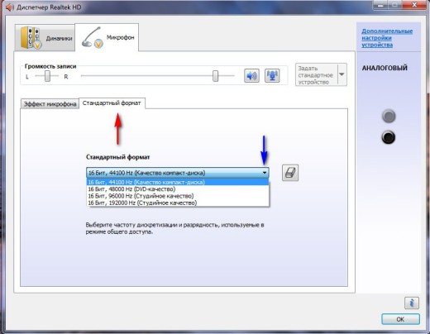The height and width of the screenshot is (334, 430).
Task: Select the Микрофон tab
Action: click(x=107, y=37)
